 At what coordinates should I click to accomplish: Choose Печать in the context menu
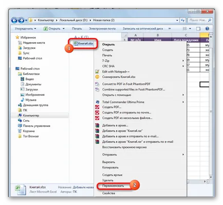(107, 55)
